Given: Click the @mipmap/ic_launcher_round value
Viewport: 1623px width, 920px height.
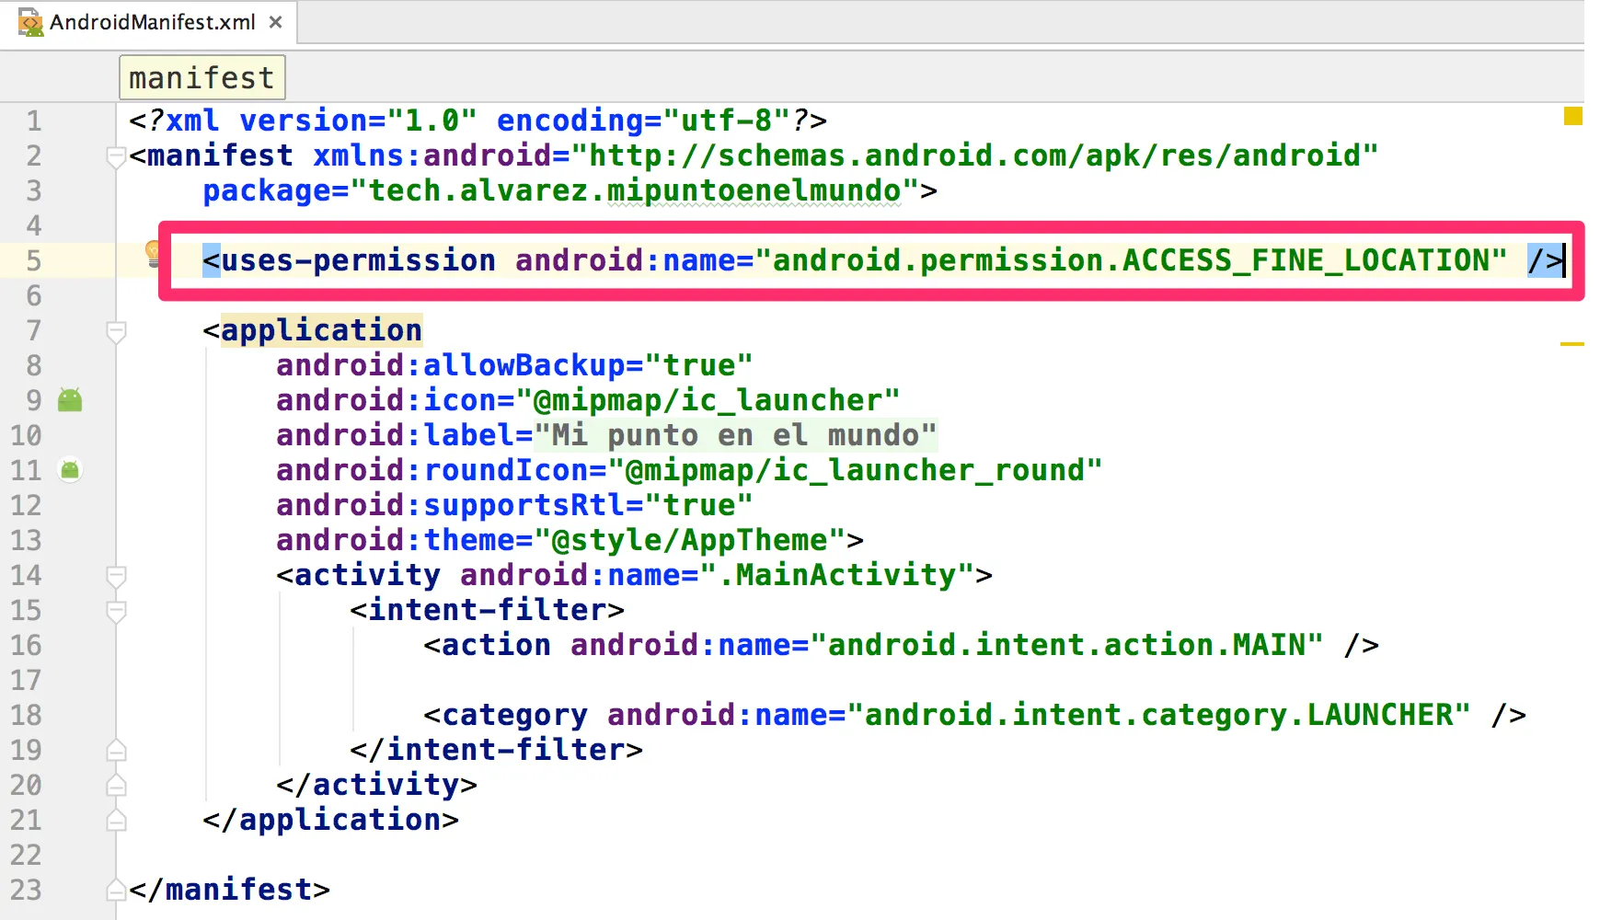Looking at the screenshot, I should (x=855, y=470).
